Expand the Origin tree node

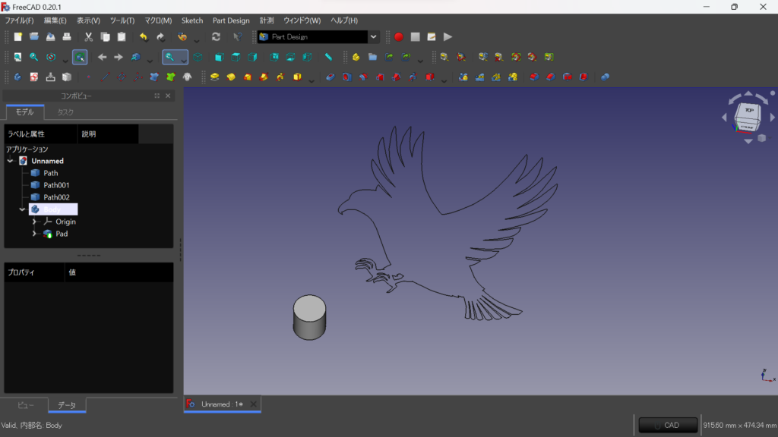(34, 222)
